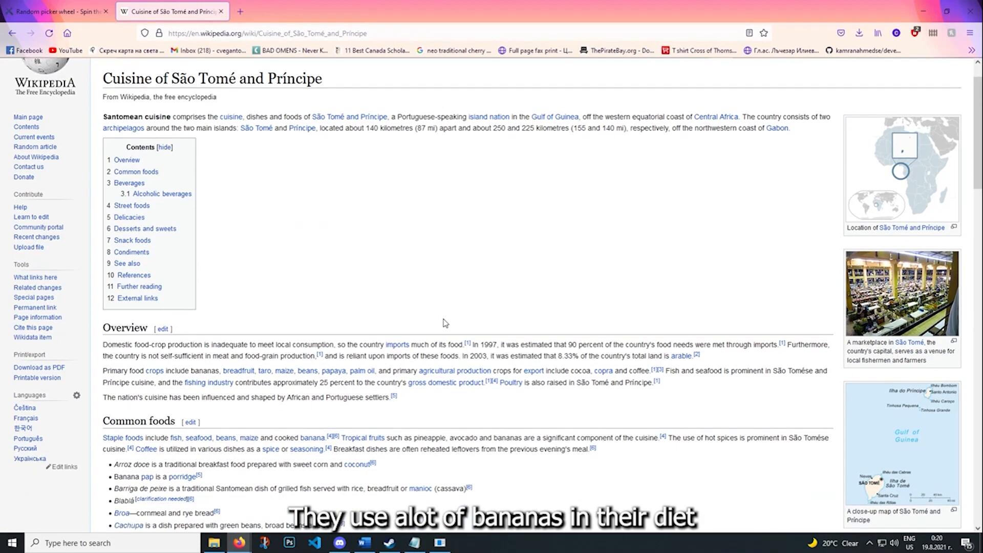The height and width of the screenshot is (553, 983).
Task: Open the Firefox hamburger menu
Action: click(970, 33)
